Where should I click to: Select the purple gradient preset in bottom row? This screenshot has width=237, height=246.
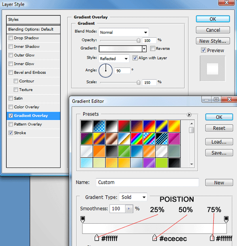(x=149, y=163)
